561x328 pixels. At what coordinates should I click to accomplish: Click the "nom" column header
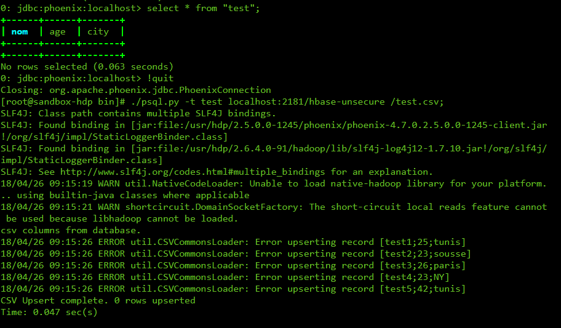[x=20, y=31]
